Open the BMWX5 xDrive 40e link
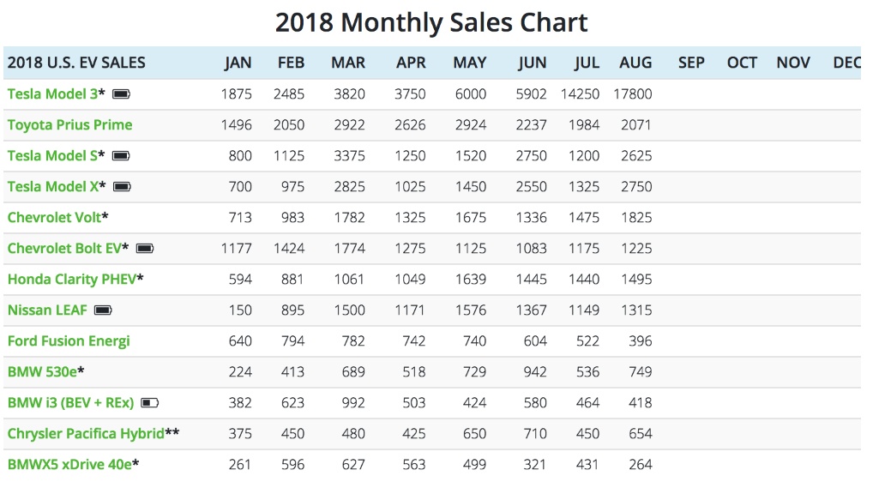Screen dimensions: 873x488 69,464
